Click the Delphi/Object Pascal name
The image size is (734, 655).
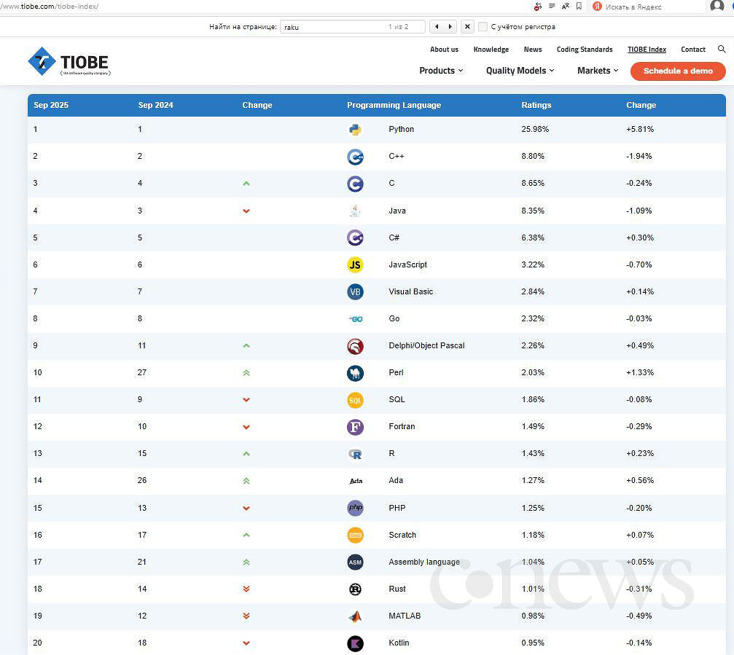[x=426, y=346]
